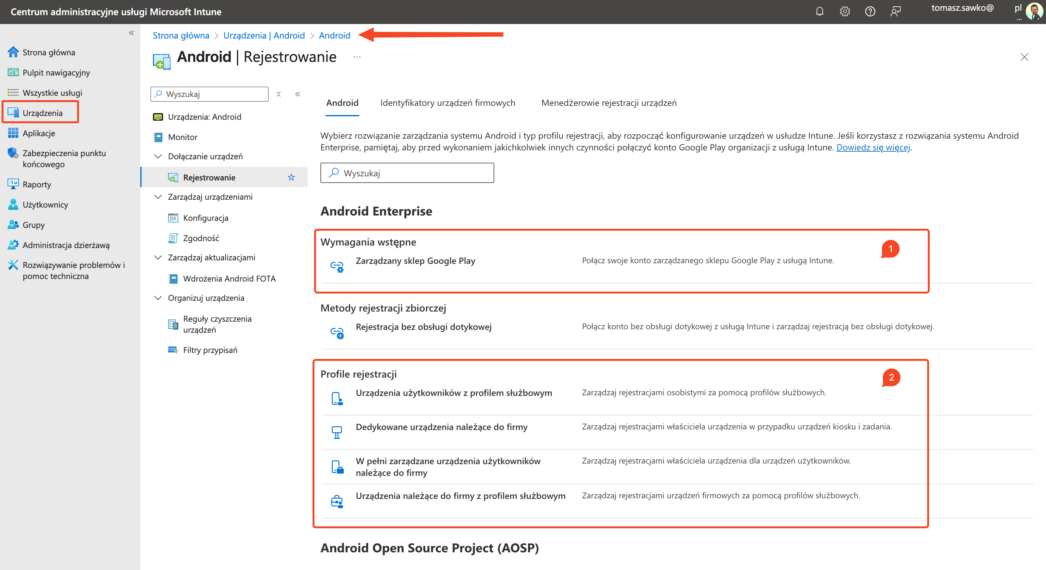Click the Raporty icon in sidebar
The image size is (1046, 570).
coord(13,184)
